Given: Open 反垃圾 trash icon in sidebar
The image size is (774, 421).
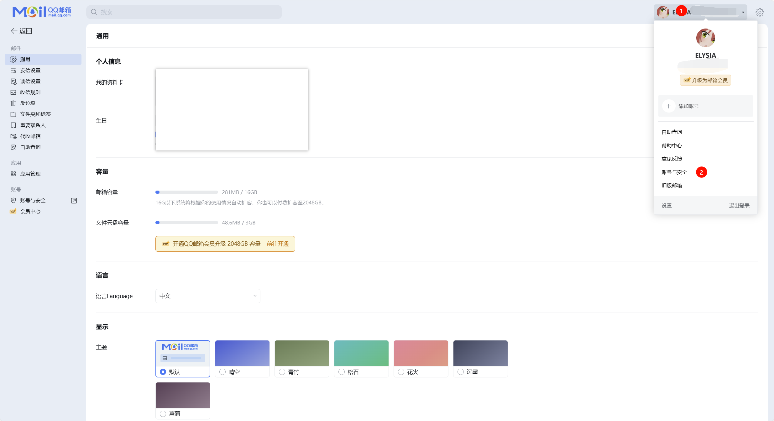Looking at the screenshot, I should point(13,103).
